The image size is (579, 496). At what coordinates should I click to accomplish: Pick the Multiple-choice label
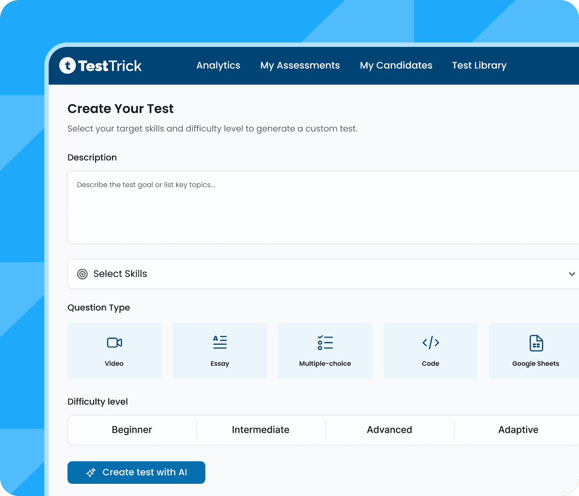coord(325,363)
